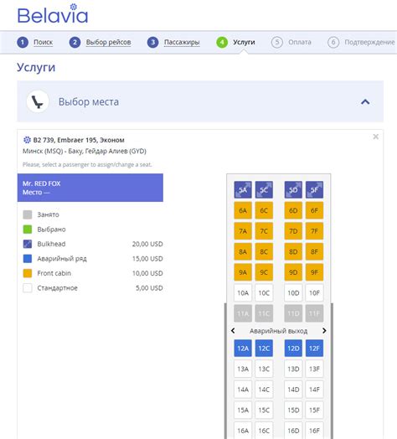Pick standard seat 10C

click(264, 293)
